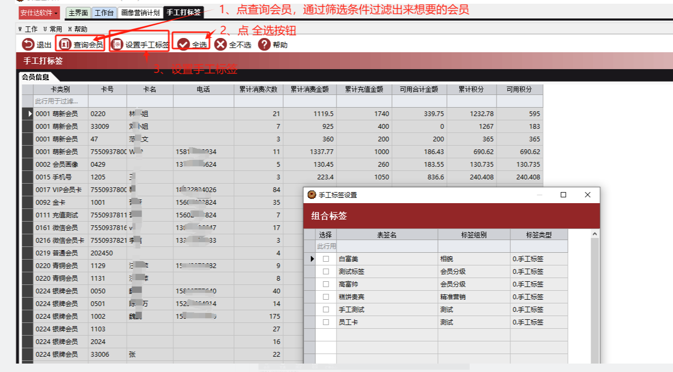Click 精准营销 tag group cell
673x372 pixels.
click(x=474, y=297)
